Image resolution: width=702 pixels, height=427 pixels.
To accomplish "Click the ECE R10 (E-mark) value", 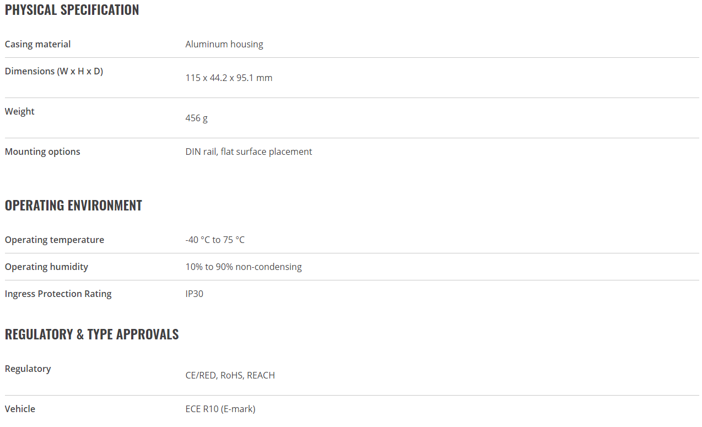I will point(220,409).
